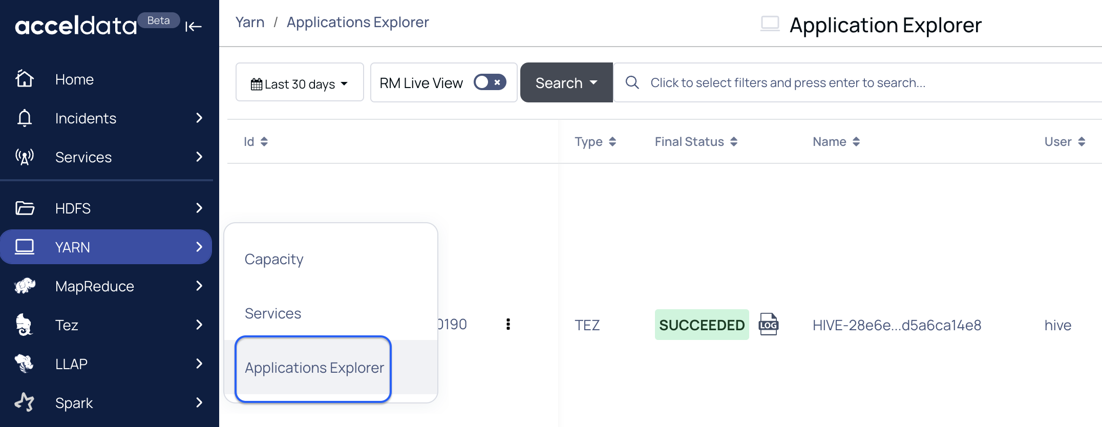Select Applications Explorer in the submenu
The width and height of the screenshot is (1102, 427).
point(314,368)
